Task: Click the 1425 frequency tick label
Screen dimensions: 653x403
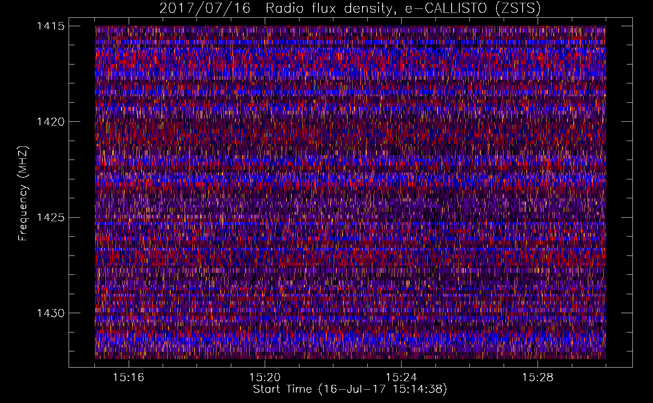Action: click(x=50, y=218)
